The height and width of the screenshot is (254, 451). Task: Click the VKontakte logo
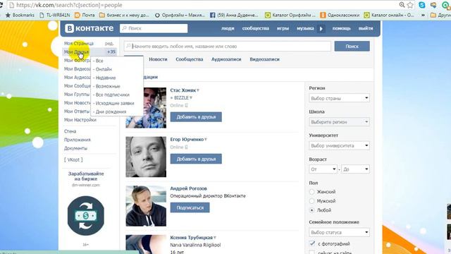click(x=89, y=28)
